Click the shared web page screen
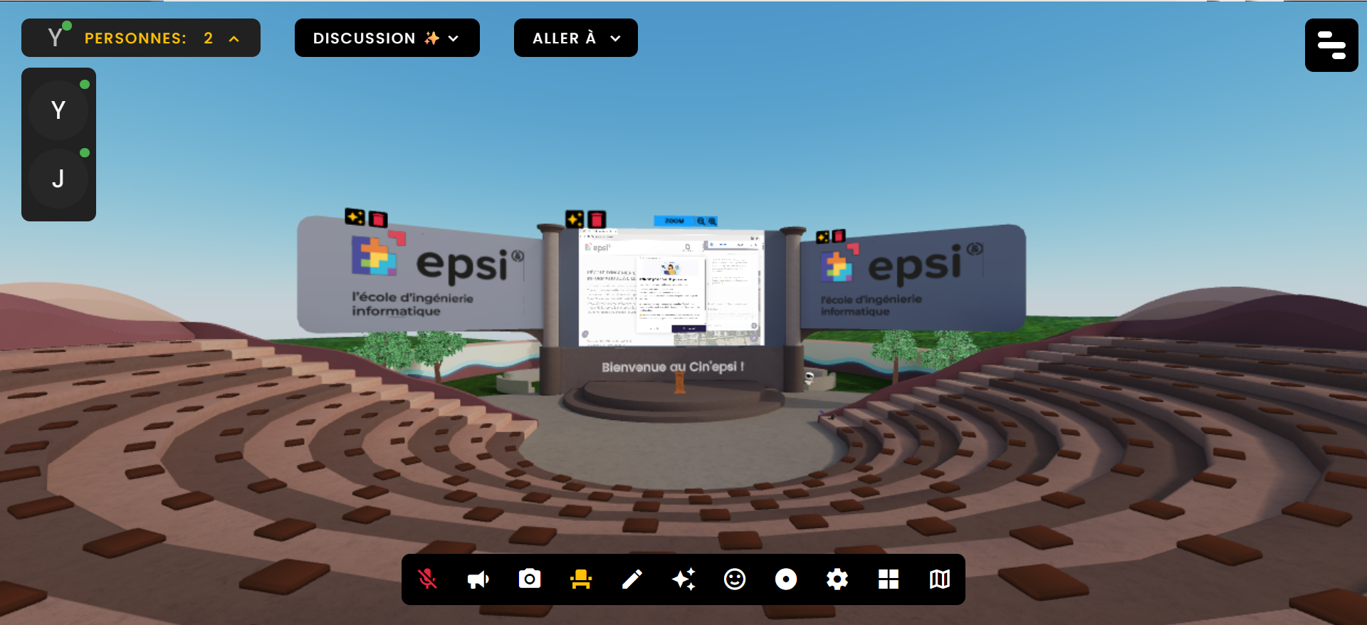This screenshot has width=1367, height=625. 671,288
